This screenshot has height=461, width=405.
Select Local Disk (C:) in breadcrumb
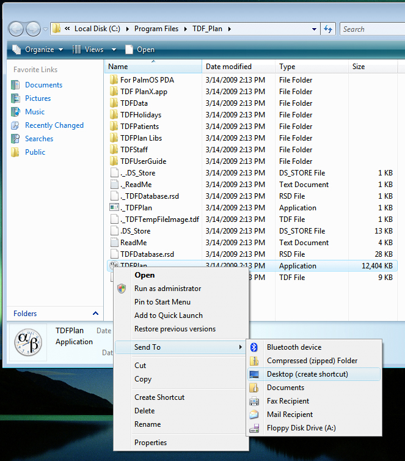97,29
